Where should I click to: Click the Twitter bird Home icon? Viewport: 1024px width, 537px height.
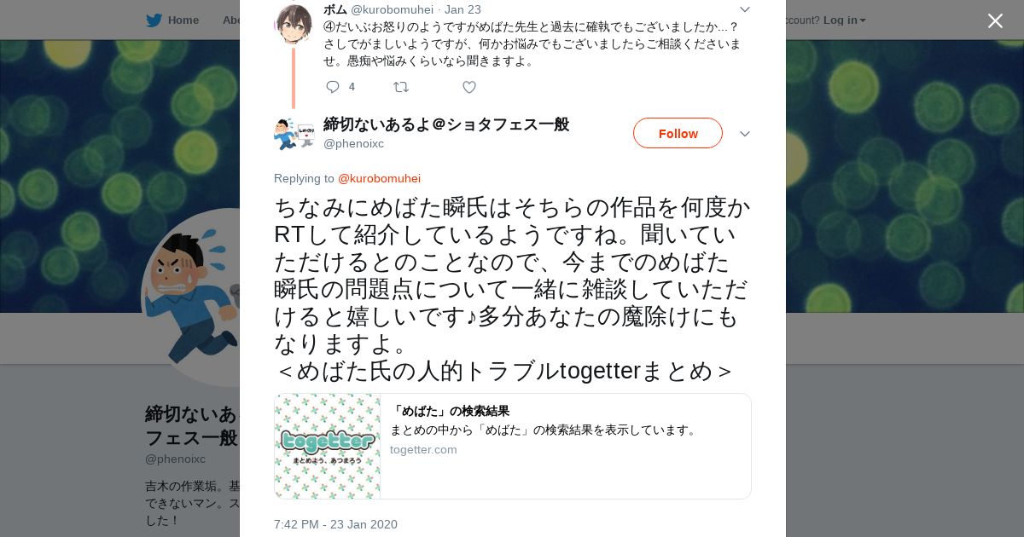pyautogui.click(x=154, y=20)
